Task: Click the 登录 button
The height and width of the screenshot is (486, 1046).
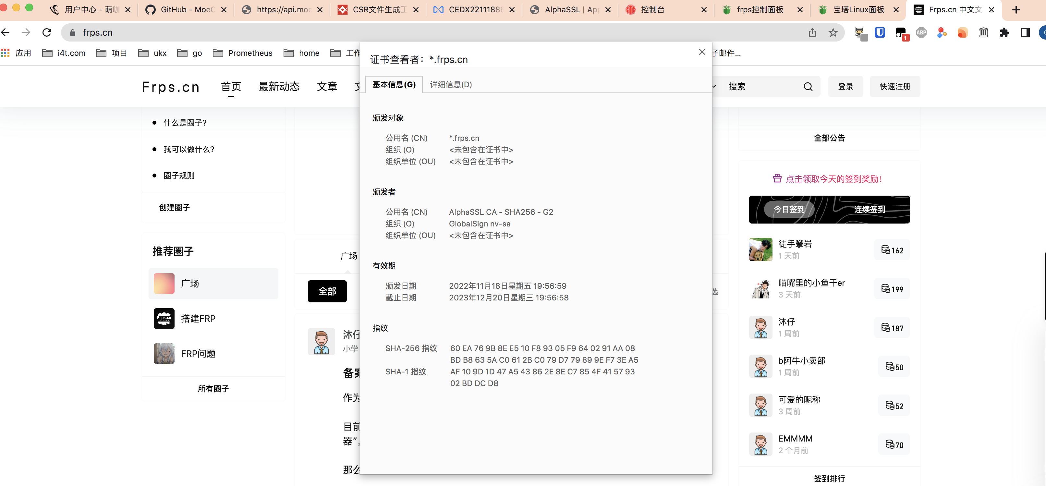Action: pyautogui.click(x=845, y=87)
